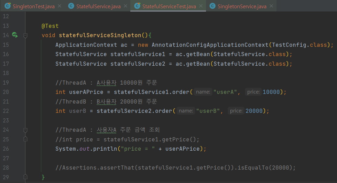
Task: Click the statefulService2 variable declaration on line 17
Action: point(138,64)
